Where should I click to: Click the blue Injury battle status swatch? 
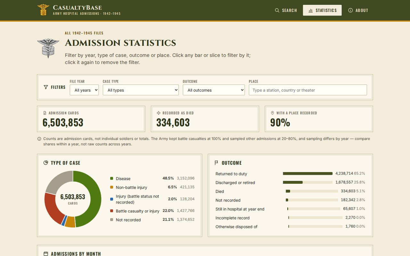[x=111, y=199]
